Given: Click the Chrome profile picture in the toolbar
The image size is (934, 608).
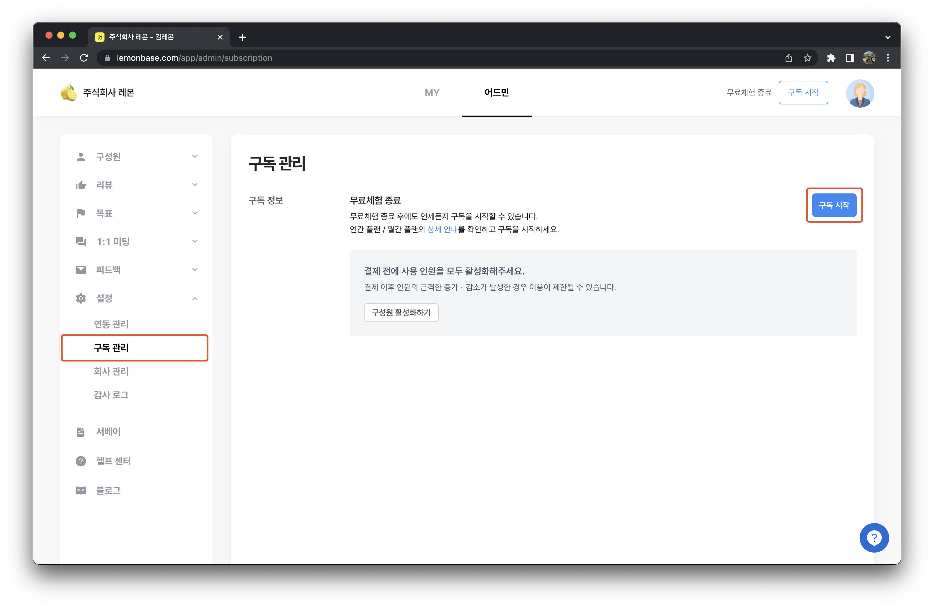Looking at the screenshot, I should click(x=869, y=58).
